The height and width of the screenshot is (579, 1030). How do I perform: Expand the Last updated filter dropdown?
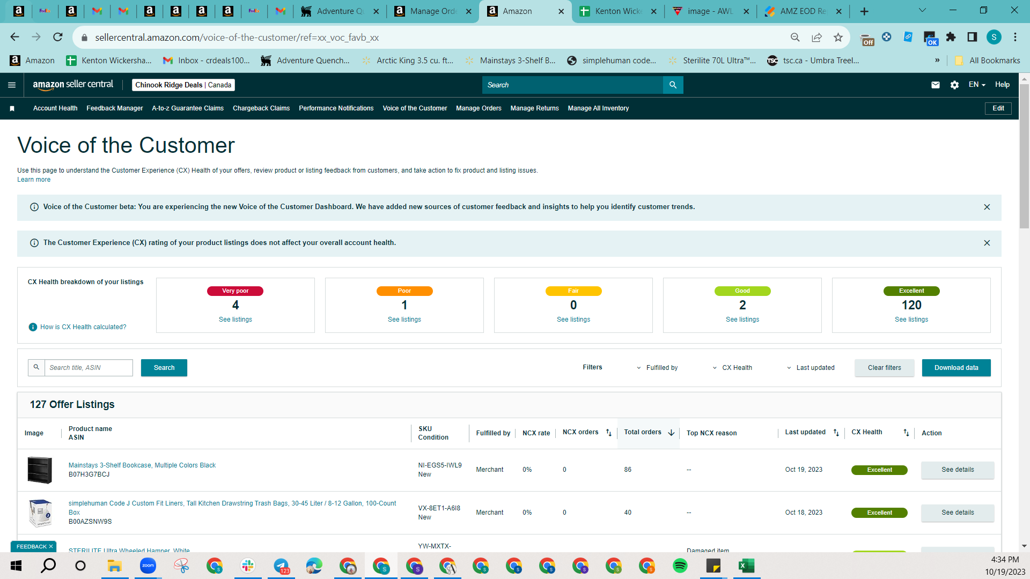tap(811, 368)
